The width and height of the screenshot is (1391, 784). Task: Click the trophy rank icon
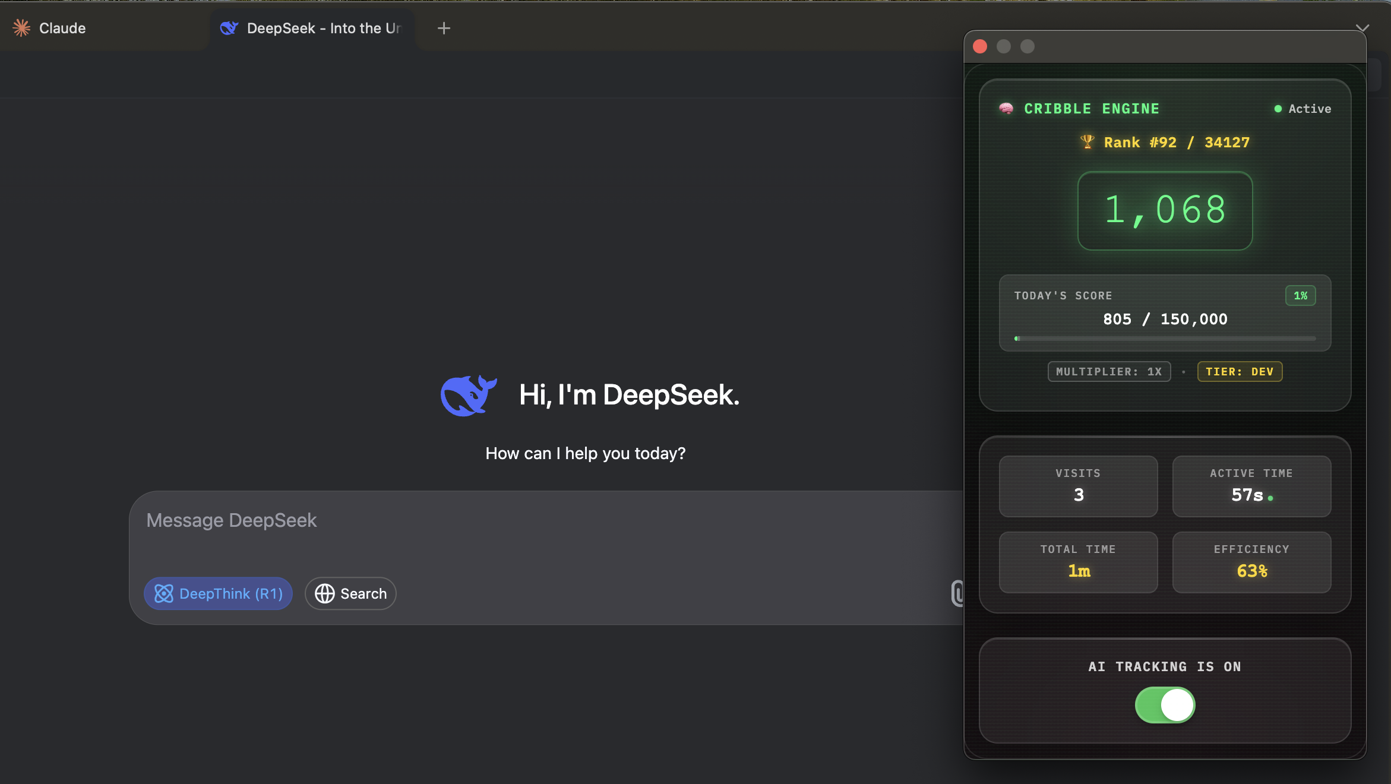(x=1087, y=141)
